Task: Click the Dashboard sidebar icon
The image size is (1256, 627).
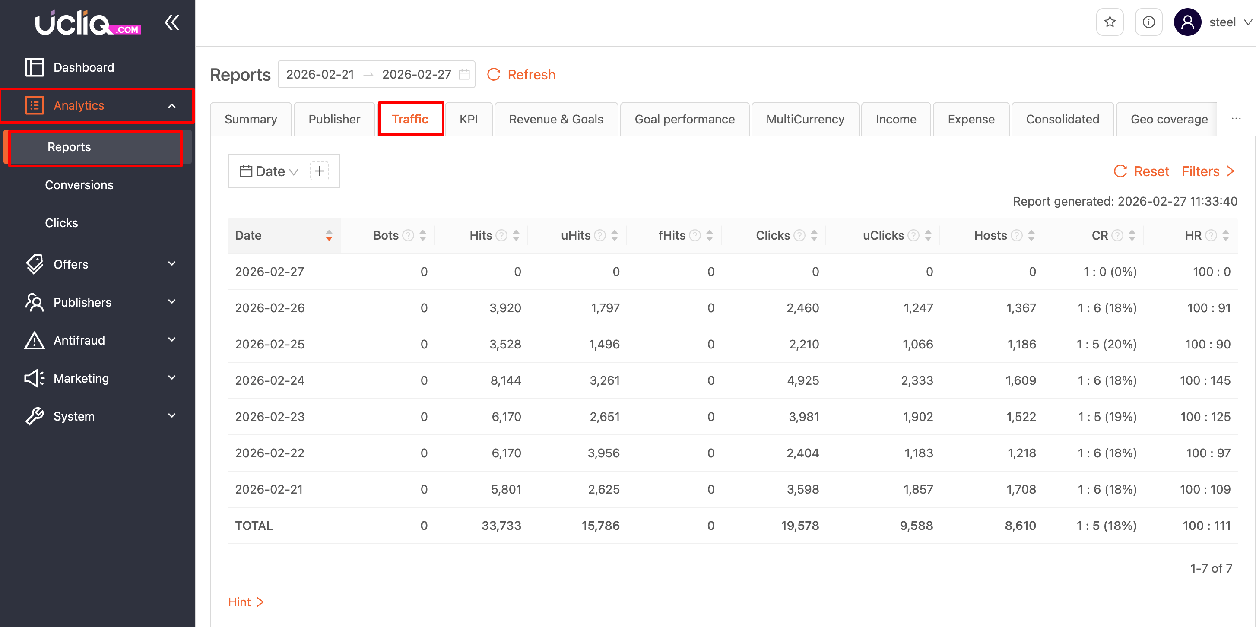Action: [34, 67]
